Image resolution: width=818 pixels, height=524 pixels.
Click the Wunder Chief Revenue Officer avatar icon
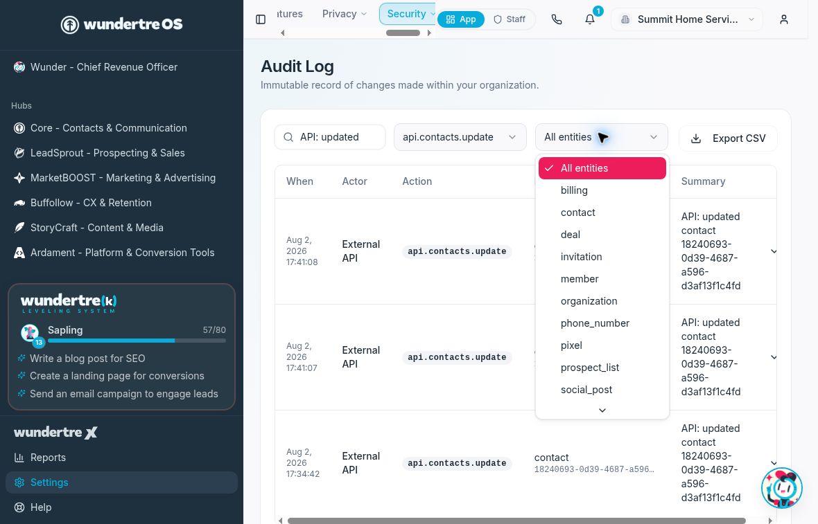tap(19, 67)
